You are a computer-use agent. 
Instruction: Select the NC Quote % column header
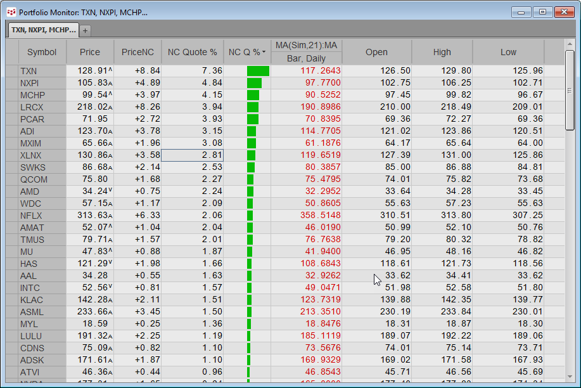pos(192,52)
